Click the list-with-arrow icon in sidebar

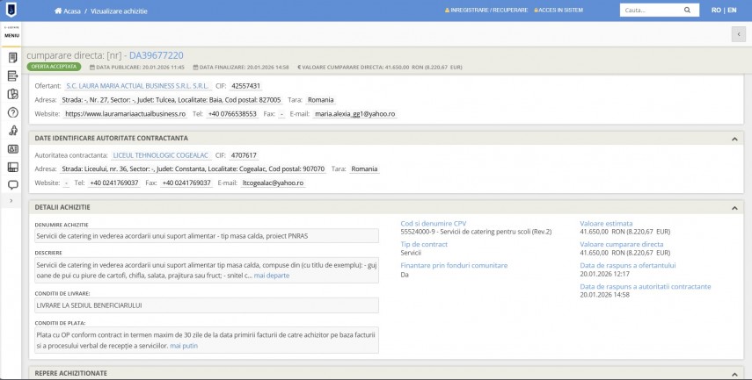(x=12, y=75)
